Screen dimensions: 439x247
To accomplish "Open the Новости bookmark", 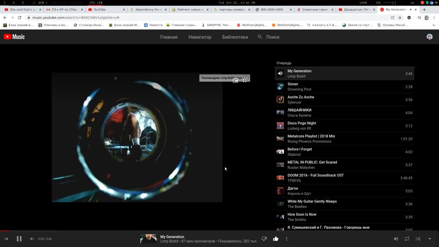I will [x=153, y=25].
